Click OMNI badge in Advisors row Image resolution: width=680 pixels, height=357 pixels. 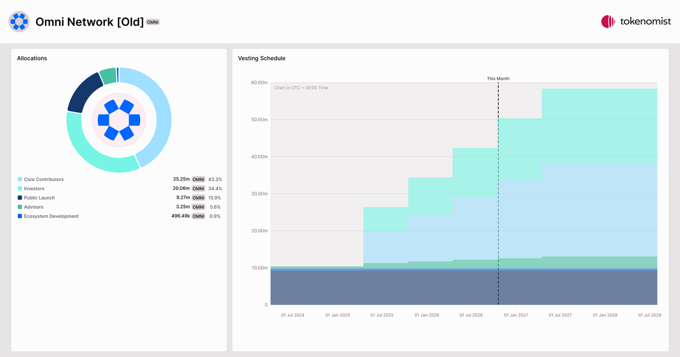click(x=198, y=207)
